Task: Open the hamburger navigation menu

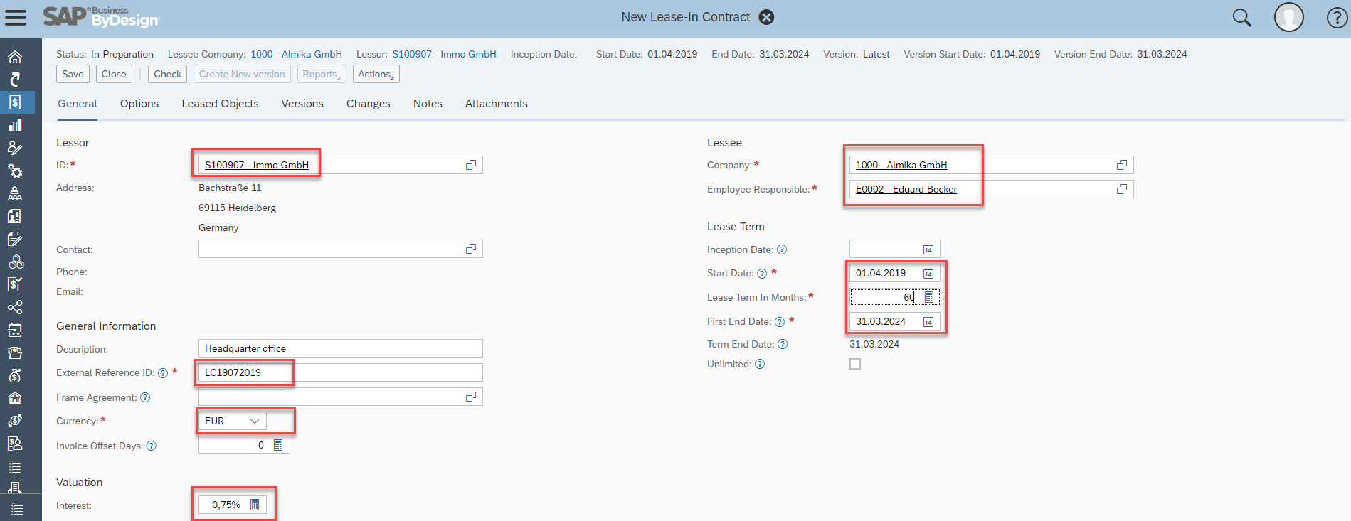Action: point(15,18)
